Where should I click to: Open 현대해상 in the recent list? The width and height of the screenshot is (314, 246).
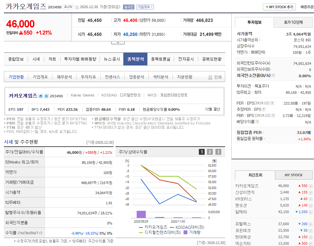tap(243, 237)
